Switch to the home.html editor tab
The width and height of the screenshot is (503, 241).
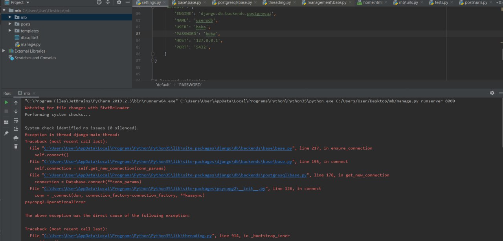point(372,2)
